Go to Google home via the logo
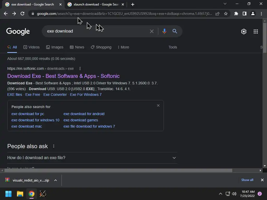The height and width of the screenshot is (200, 267). click(x=18, y=32)
